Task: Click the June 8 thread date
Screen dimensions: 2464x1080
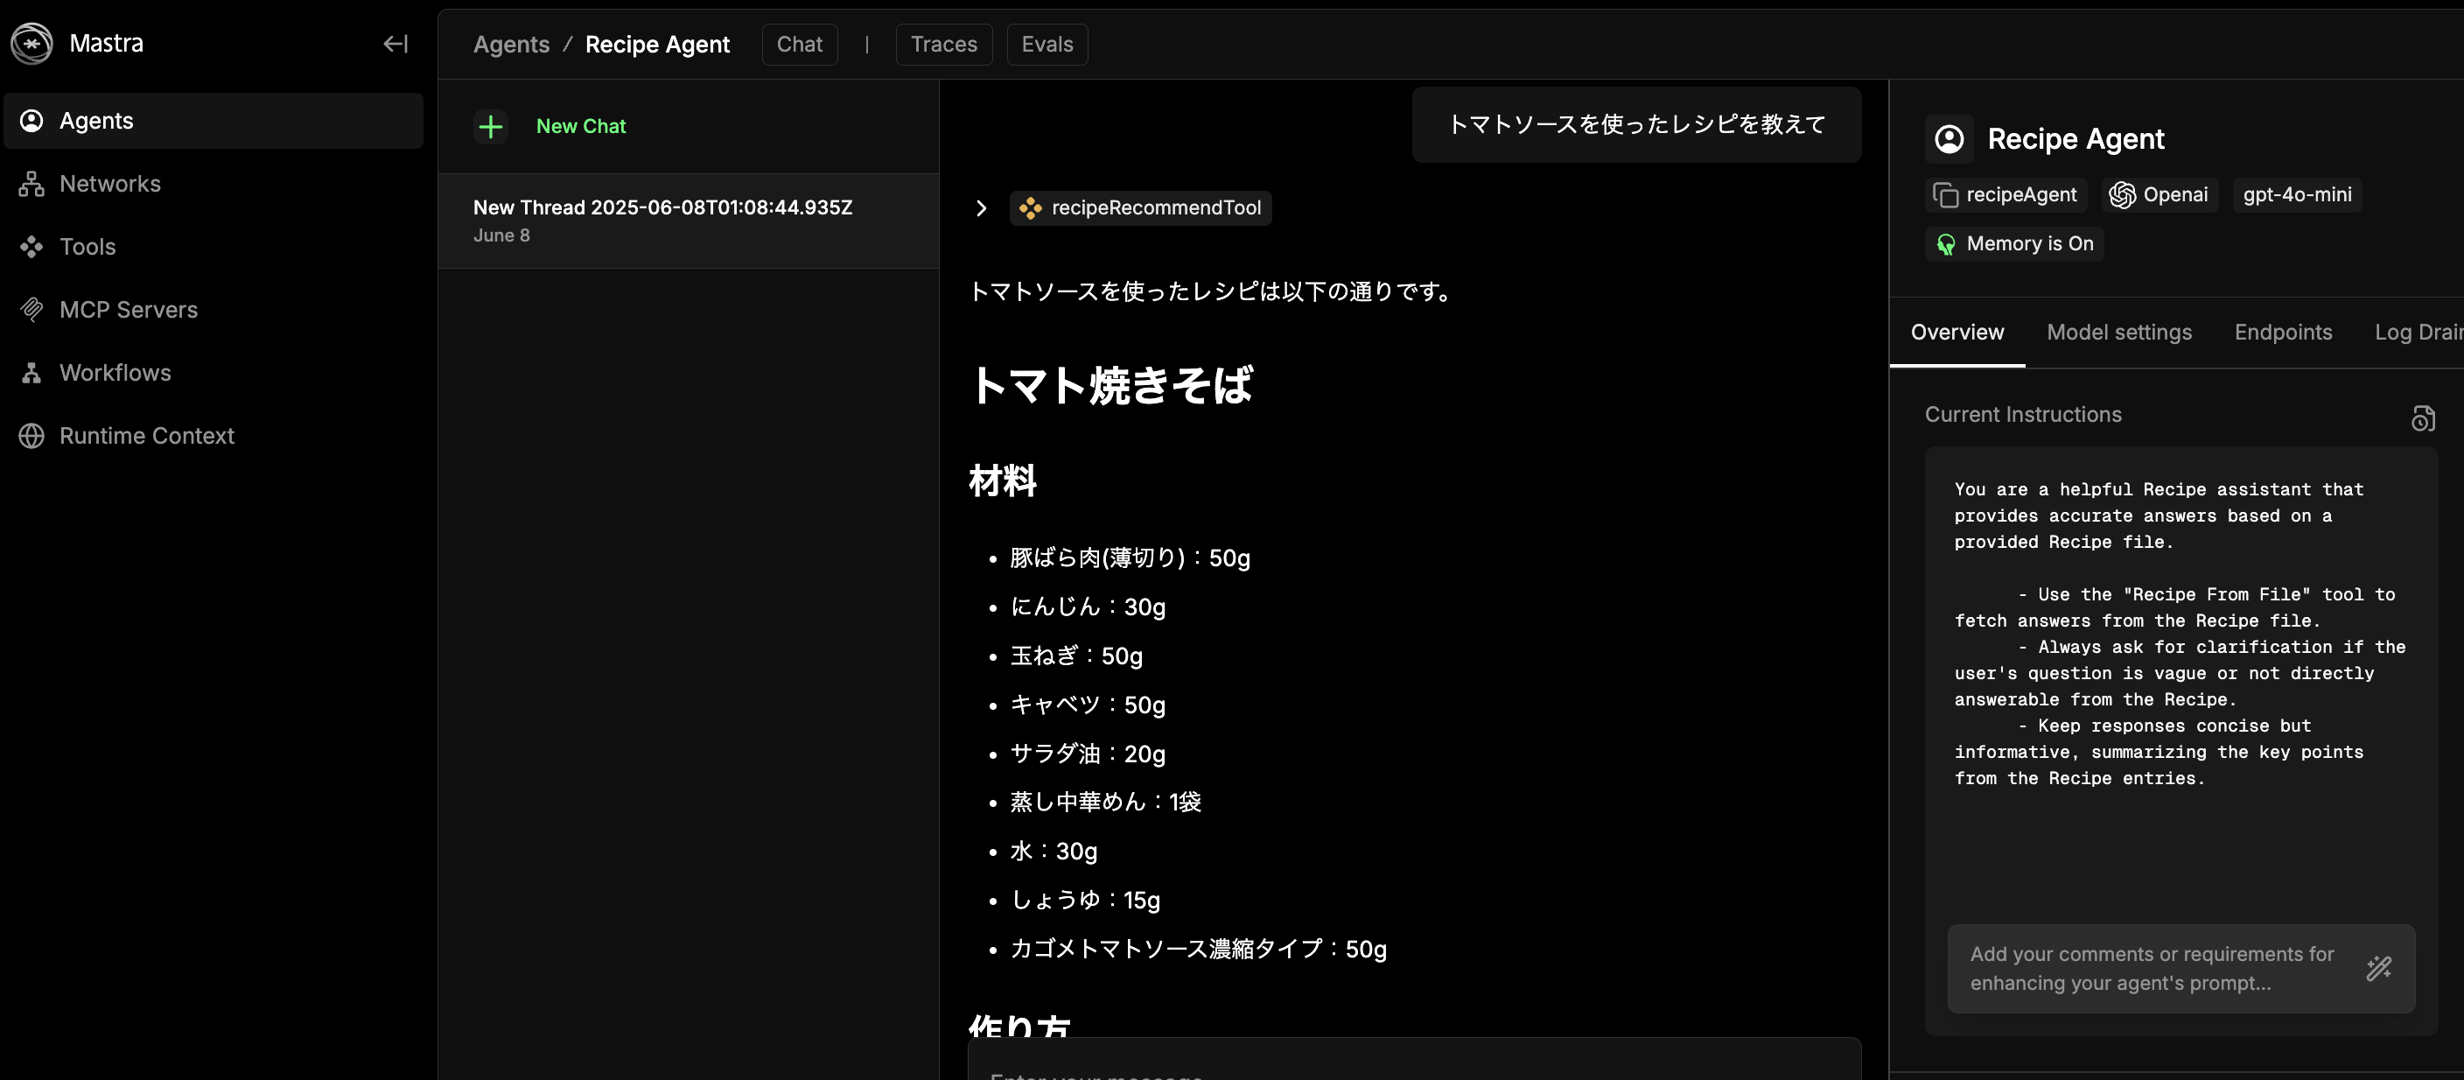Action: coord(501,235)
